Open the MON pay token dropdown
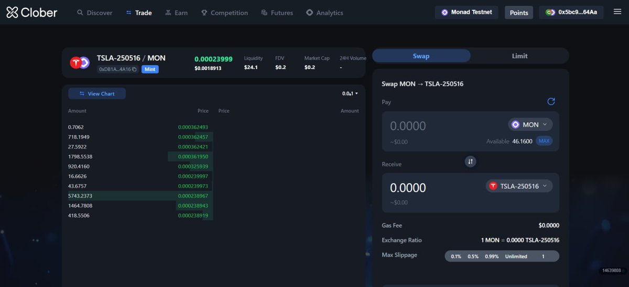 coord(530,124)
